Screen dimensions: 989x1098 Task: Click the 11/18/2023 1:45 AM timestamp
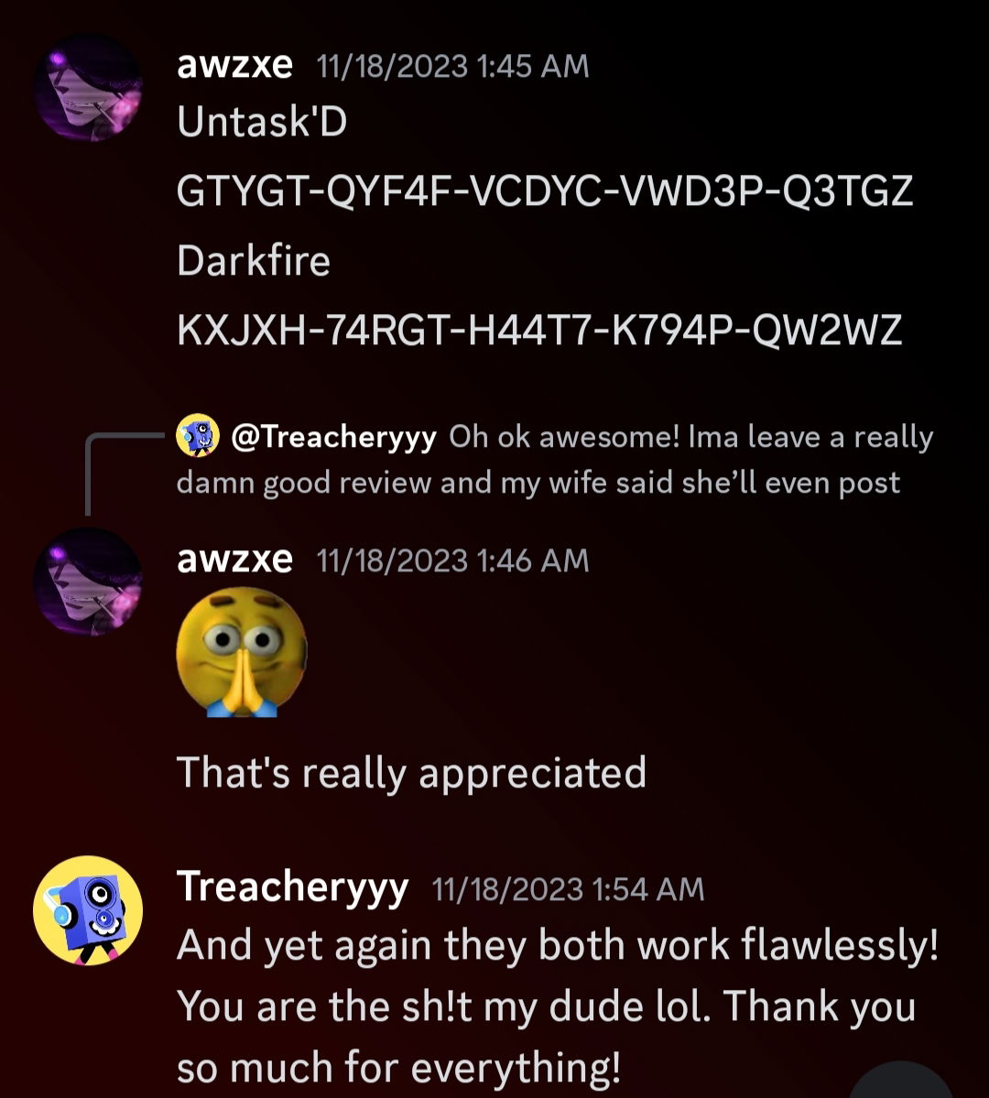coord(452,67)
